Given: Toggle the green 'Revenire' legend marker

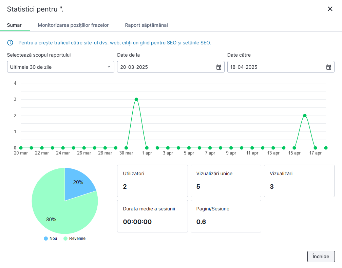Looking at the screenshot, I should pos(65,239).
